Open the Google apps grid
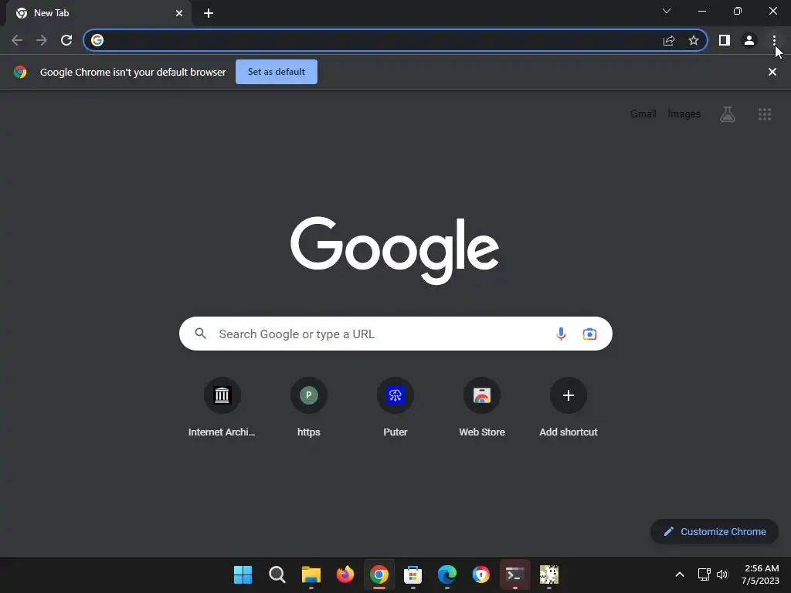 (x=765, y=114)
